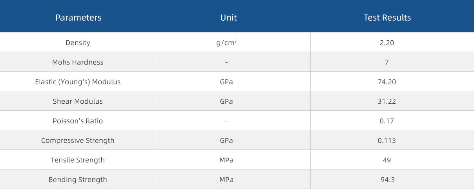Click the Compressive Strength label
474x189 pixels.
78,140
